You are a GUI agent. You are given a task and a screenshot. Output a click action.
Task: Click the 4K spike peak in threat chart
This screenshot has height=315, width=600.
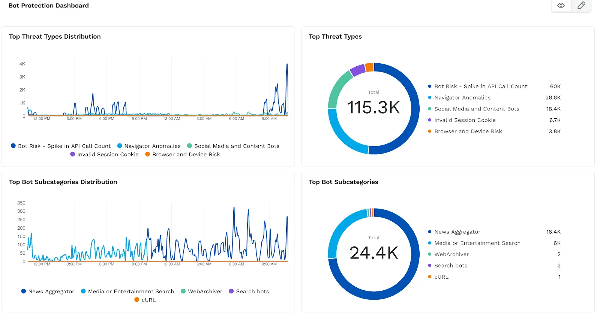point(287,64)
